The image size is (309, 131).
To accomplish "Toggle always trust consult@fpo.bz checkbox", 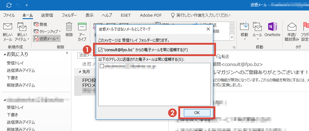I will coord(100,50).
